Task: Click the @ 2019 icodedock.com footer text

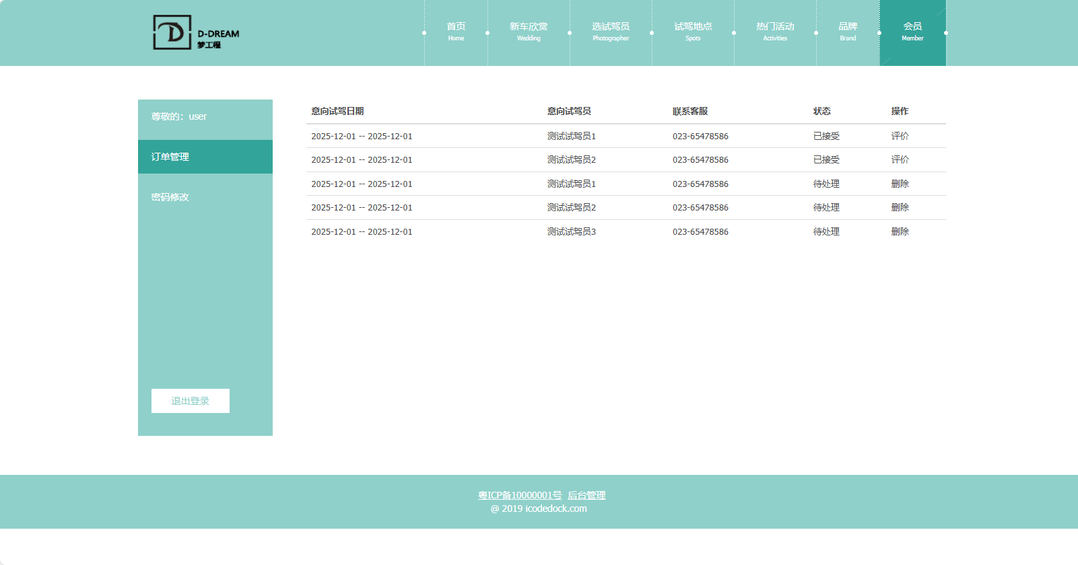Action: (539, 509)
